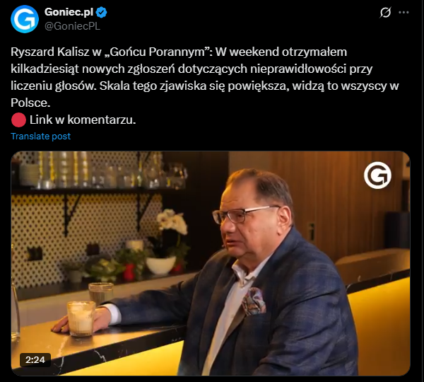Image resolution: width=424 pixels, height=382 pixels.
Task: Open profile via Goniec.pl display name
Action: [69, 12]
